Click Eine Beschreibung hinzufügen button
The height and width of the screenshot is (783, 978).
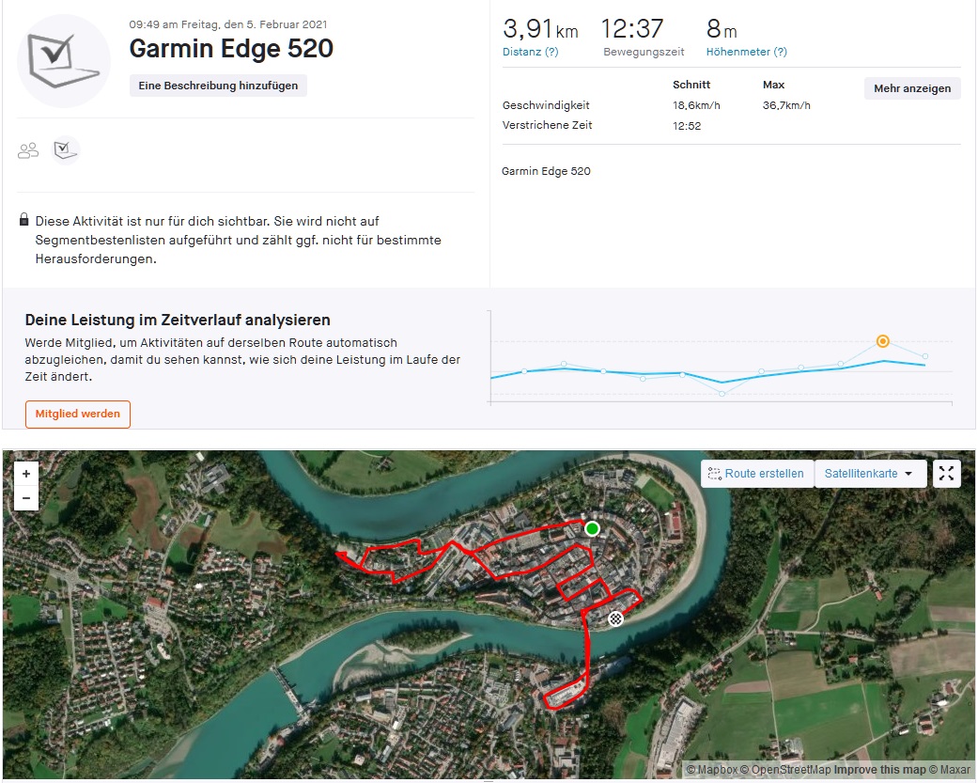click(218, 86)
